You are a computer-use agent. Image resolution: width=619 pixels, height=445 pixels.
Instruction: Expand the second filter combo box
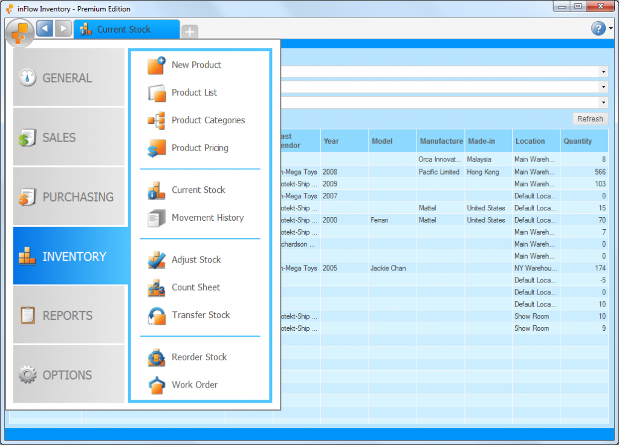pyautogui.click(x=603, y=87)
